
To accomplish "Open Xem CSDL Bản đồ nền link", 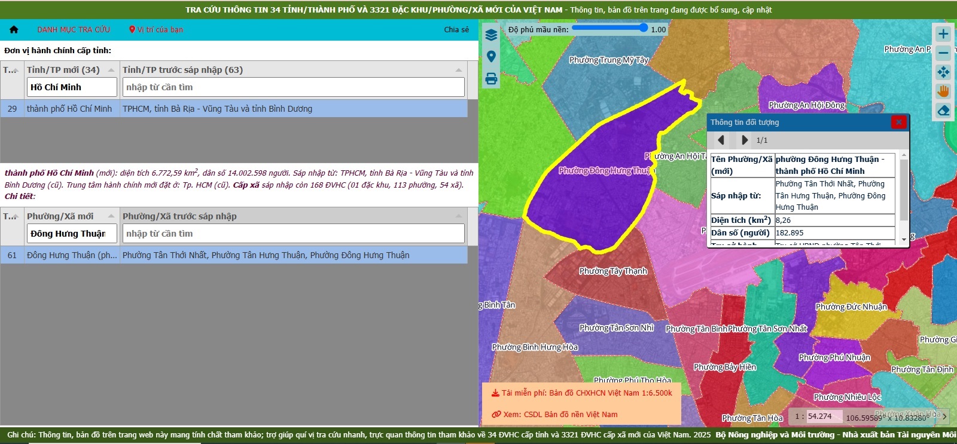I will (554, 414).
